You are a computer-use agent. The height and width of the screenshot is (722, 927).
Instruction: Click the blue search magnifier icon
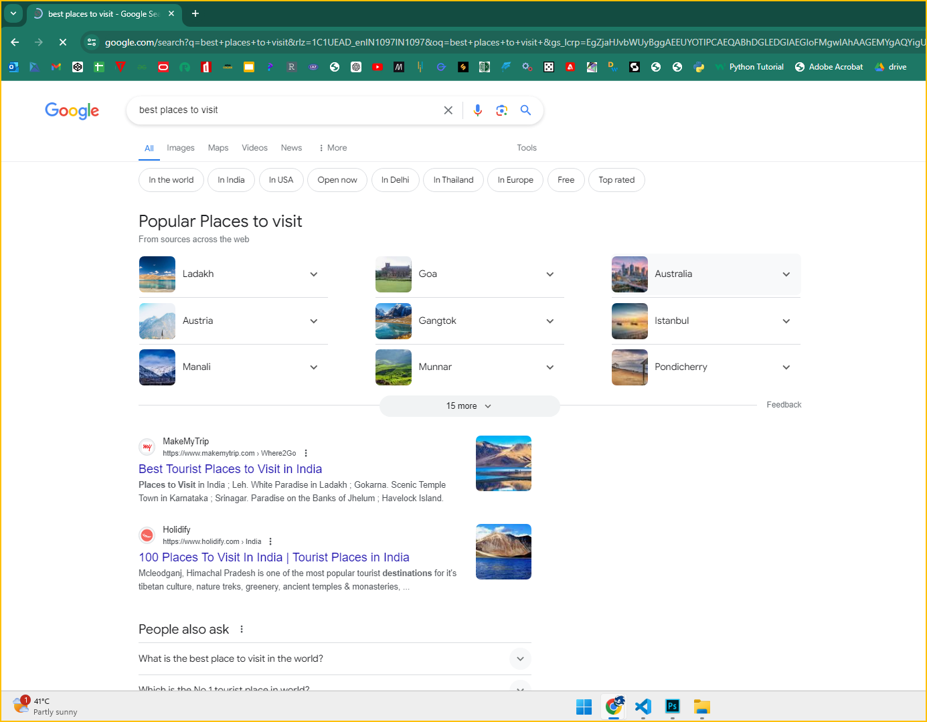point(525,110)
